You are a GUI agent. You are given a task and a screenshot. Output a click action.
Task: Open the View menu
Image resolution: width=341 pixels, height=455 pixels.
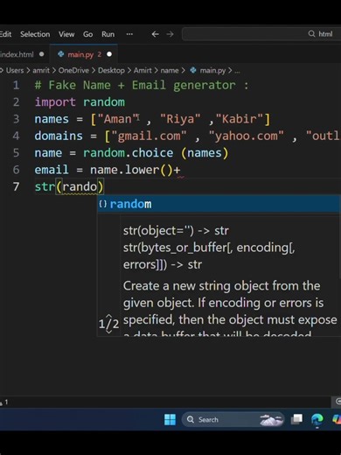point(66,34)
